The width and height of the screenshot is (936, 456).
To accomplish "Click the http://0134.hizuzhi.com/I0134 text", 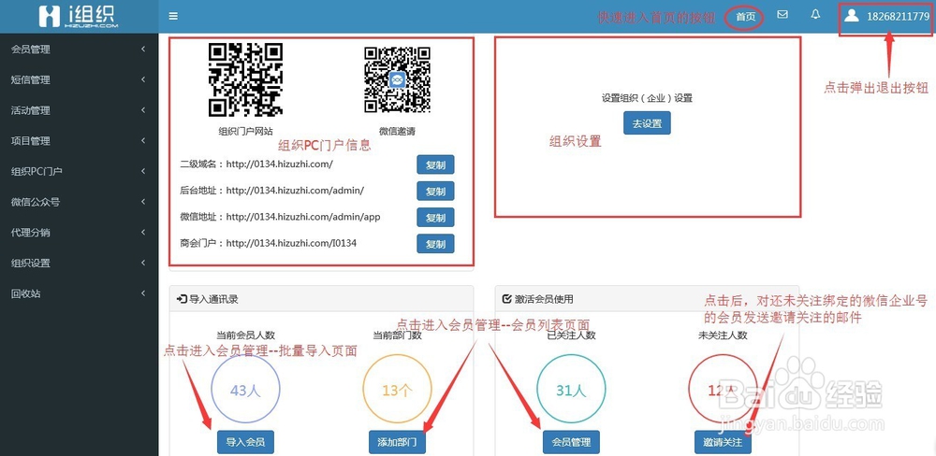I will click(x=291, y=243).
